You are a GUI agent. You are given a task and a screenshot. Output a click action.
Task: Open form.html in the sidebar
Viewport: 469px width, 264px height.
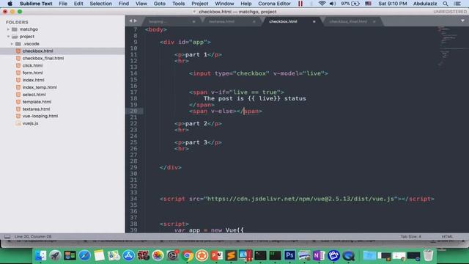[x=32, y=73]
